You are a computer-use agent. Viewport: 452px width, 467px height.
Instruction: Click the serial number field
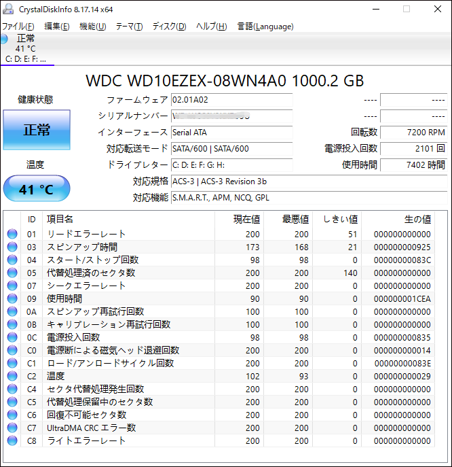click(232, 116)
